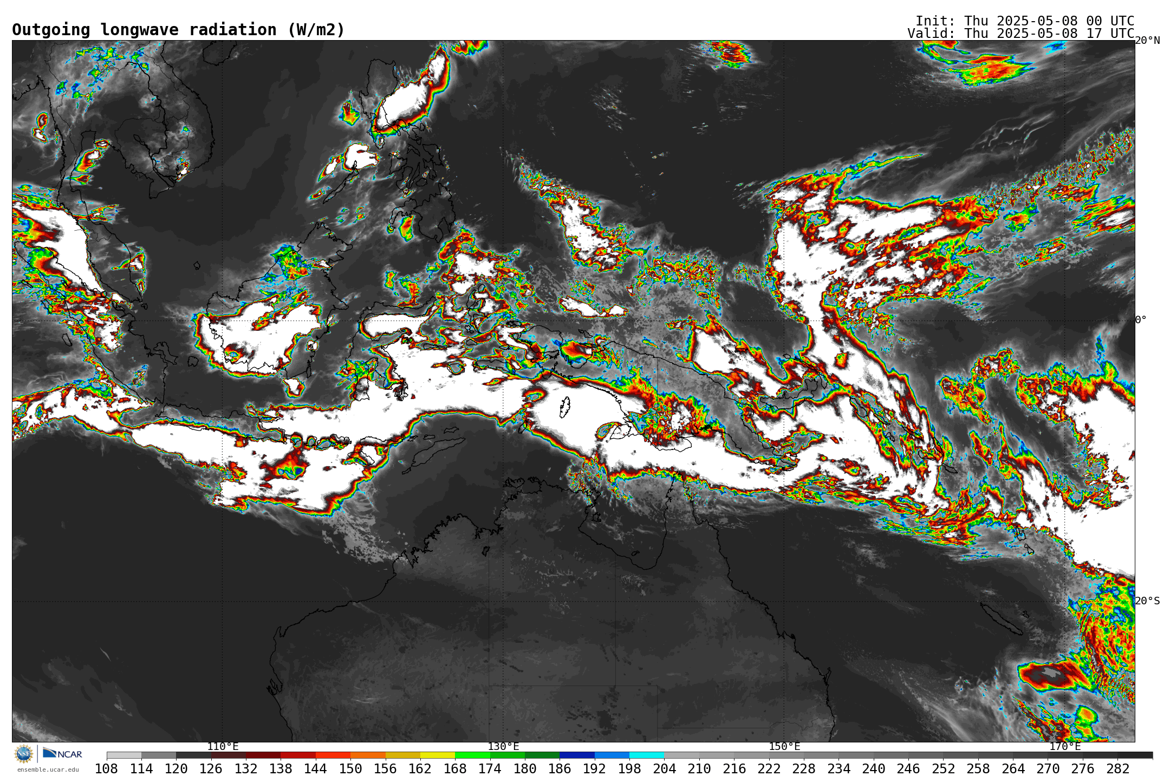
Task: Click the 144 colorbar tick value
Action: pos(316,769)
